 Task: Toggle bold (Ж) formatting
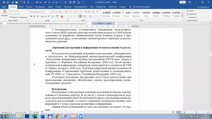tap(31, 16)
